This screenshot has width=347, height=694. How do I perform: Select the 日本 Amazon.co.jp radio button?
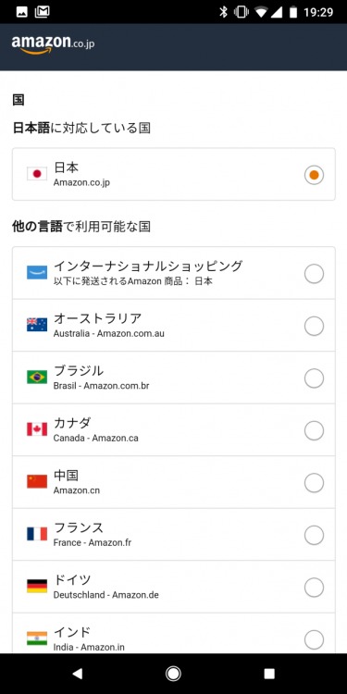click(x=314, y=175)
